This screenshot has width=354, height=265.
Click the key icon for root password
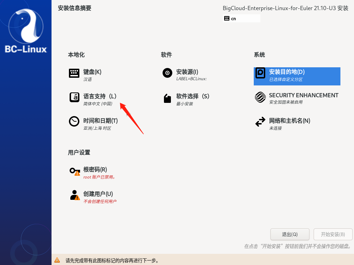pos(75,172)
